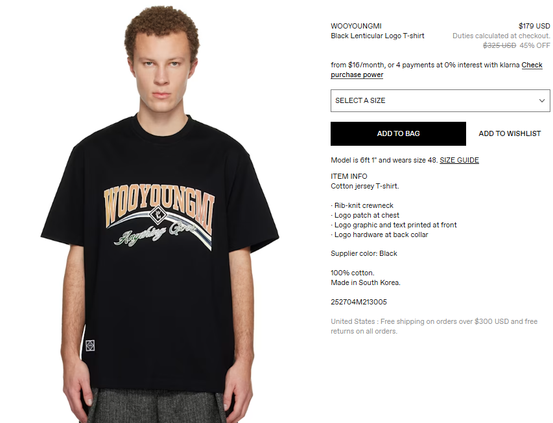Click the Supplier color: Black text
553x423 pixels.
364,253
